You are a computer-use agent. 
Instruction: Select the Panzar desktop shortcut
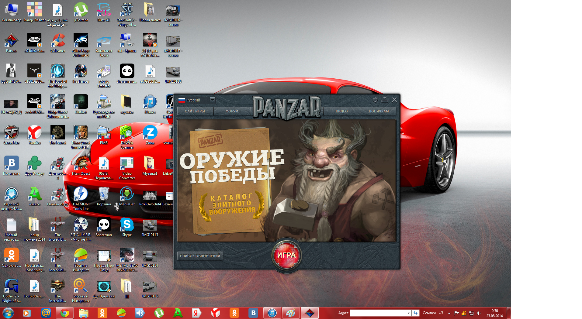pyautogui.click(x=12, y=43)
